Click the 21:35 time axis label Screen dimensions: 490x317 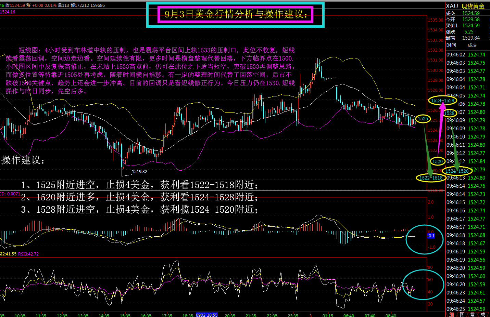pos(251,315)
